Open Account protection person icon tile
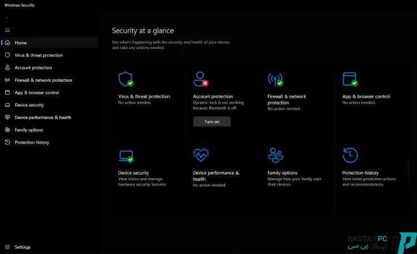 pyautogui.click(x=200, y=79)
